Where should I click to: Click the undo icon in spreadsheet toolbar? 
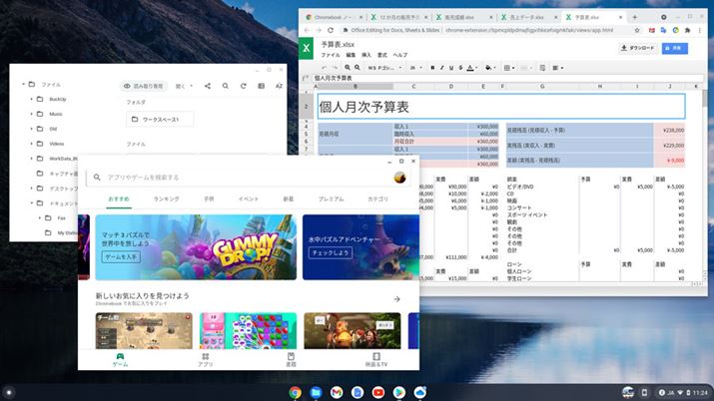click(x=325, y=68)
